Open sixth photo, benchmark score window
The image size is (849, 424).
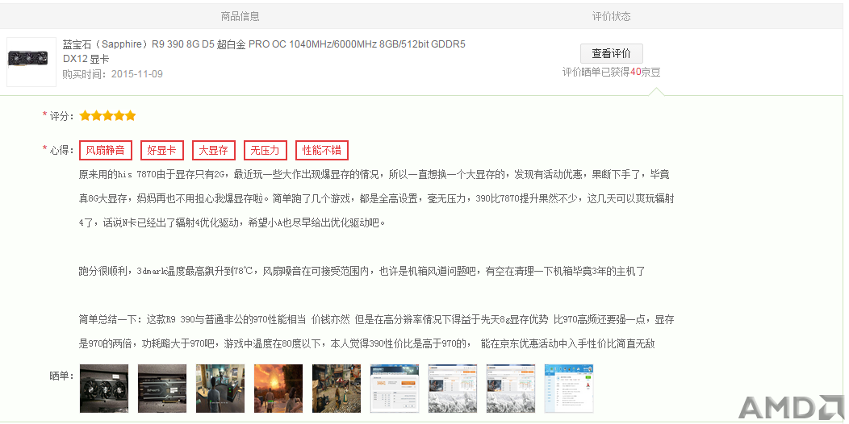(394, 389)
